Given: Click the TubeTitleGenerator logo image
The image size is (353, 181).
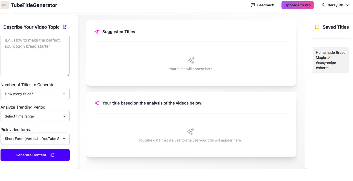Looking at the screenshot, I should (5, 5).
